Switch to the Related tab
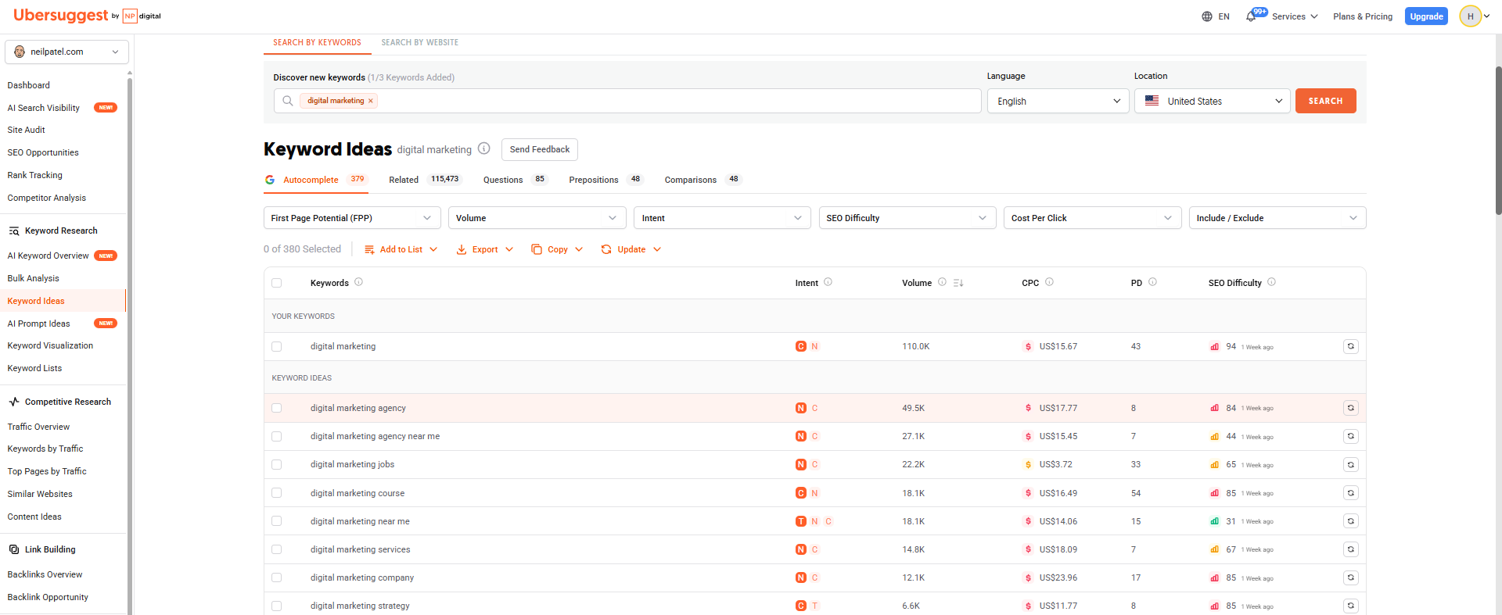 [x=425, y=180]
